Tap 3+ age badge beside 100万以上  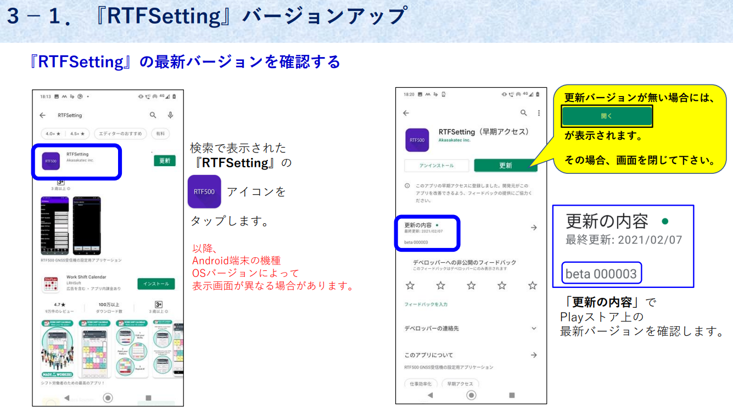click(158, 304)
